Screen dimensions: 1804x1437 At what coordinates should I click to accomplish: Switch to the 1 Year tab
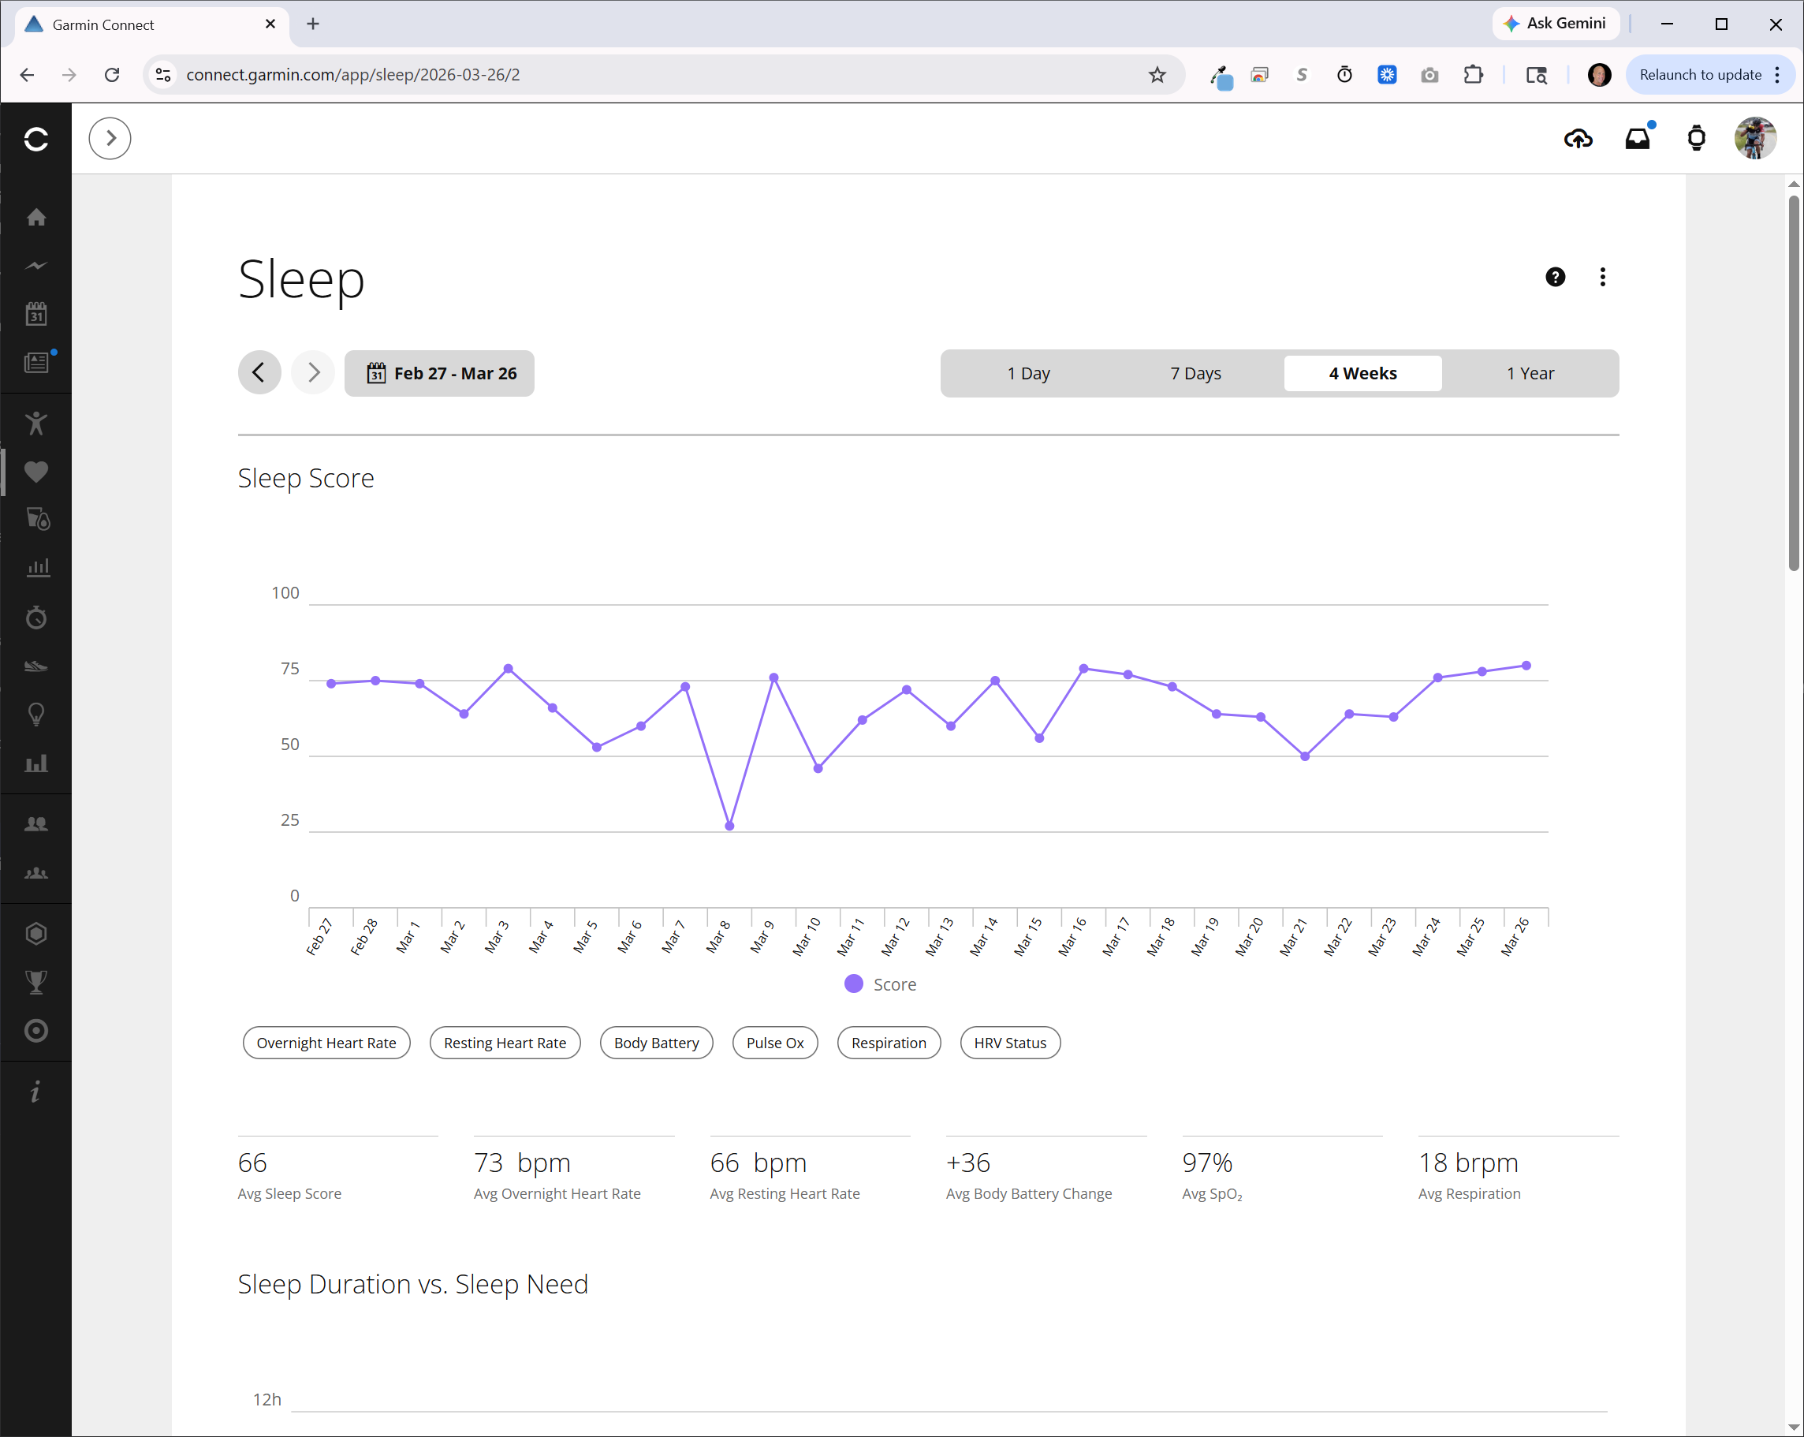click(x=1530, y=373)
